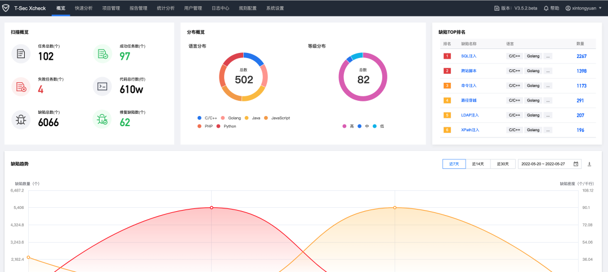Viewport: 608px width, 272px height.
Task: Select the 近14天 time range
Action: pos(478,164)
